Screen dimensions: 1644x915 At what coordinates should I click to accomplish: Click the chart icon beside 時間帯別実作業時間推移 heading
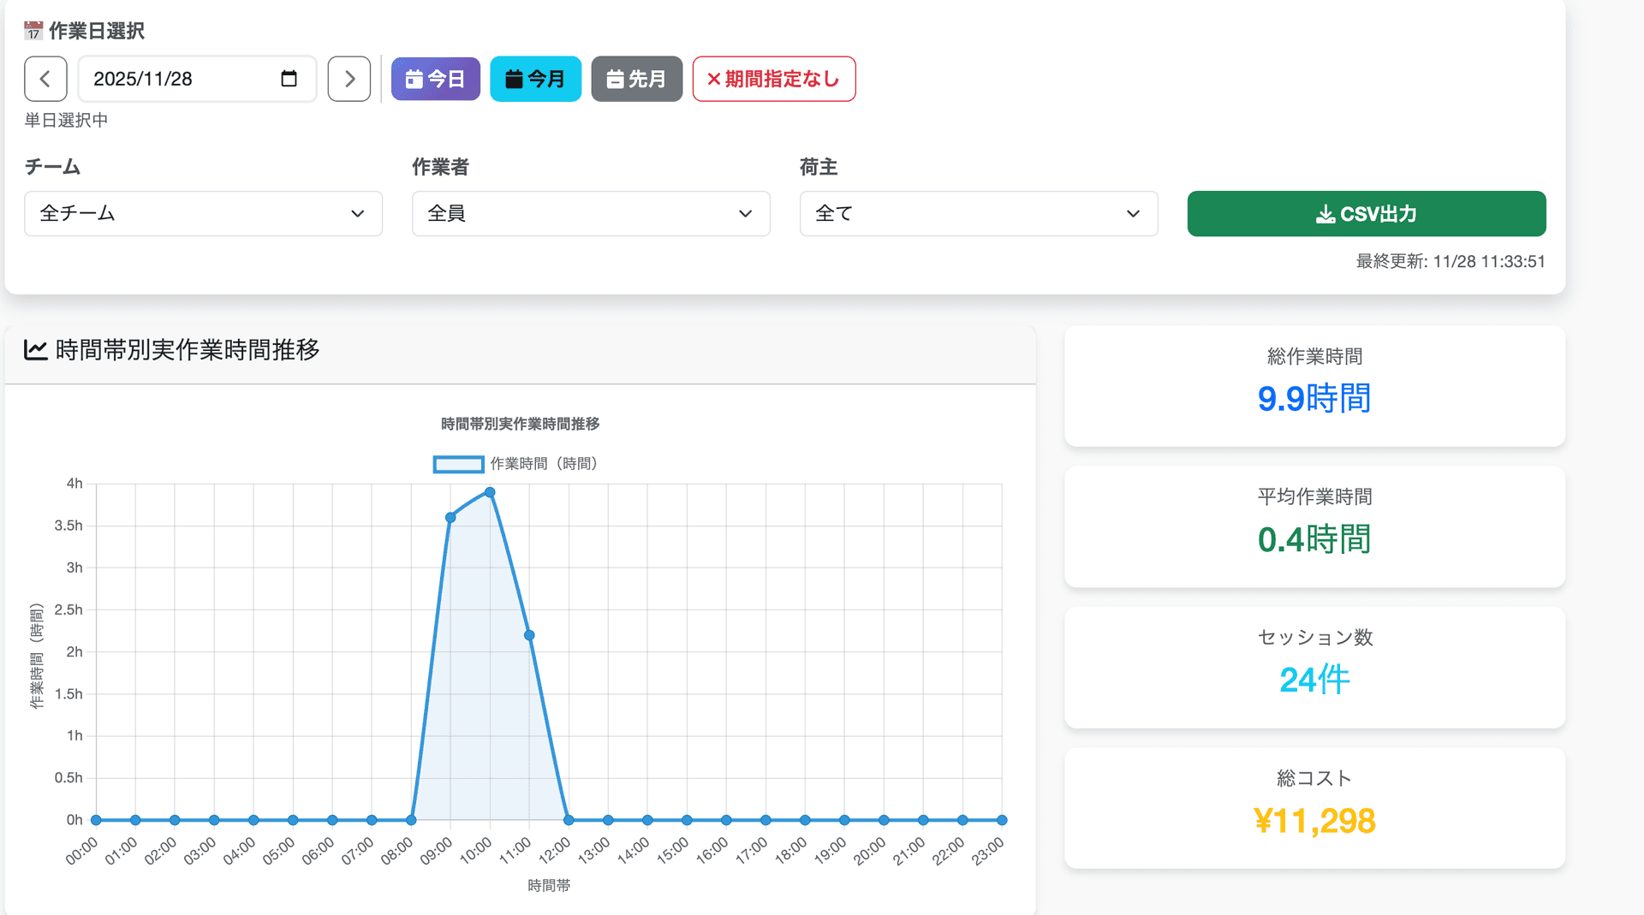click(x=35, y=349)
